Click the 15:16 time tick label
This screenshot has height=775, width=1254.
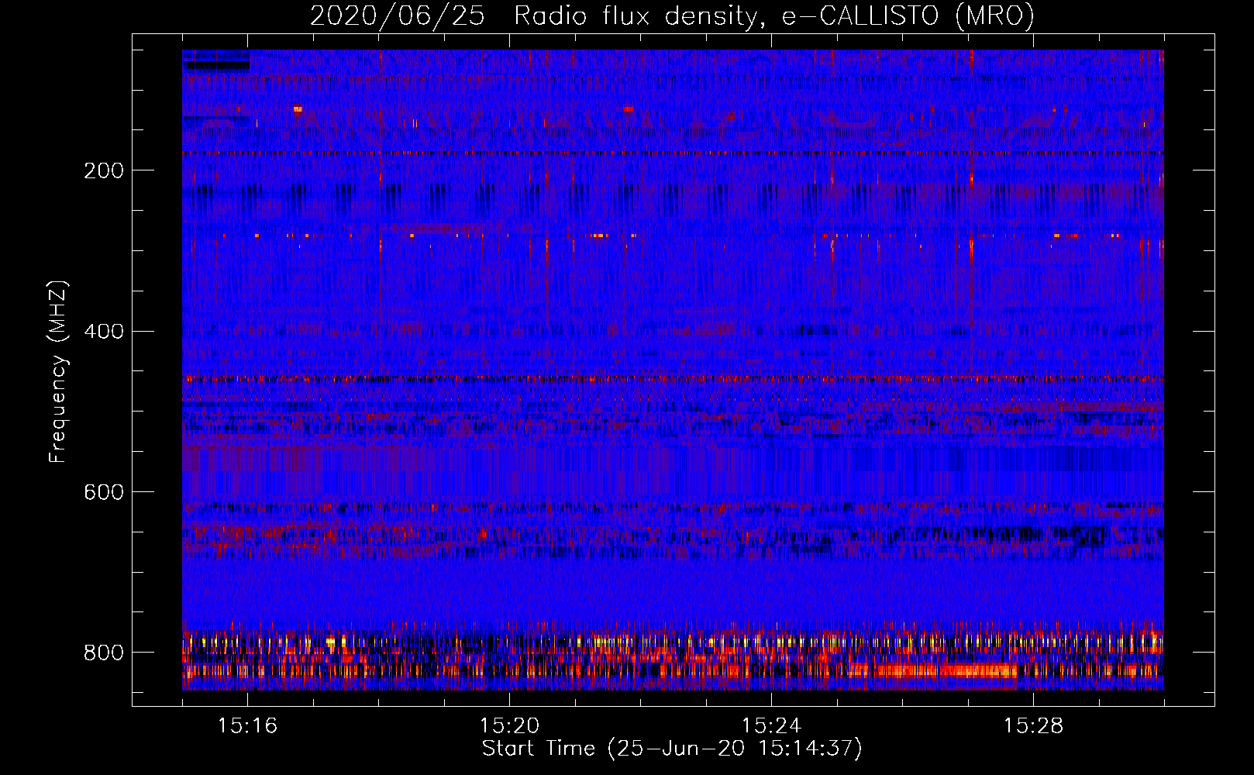point(247,725)
